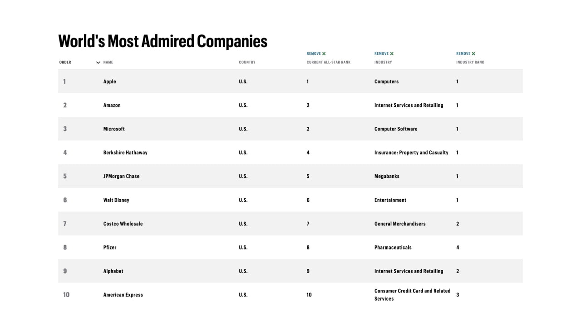581x326 pixels.
Task: Remove the Industry column
Action: coord(384,53)
